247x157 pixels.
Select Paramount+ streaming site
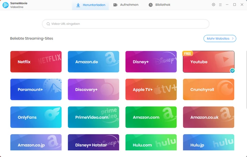pos(36,89)
